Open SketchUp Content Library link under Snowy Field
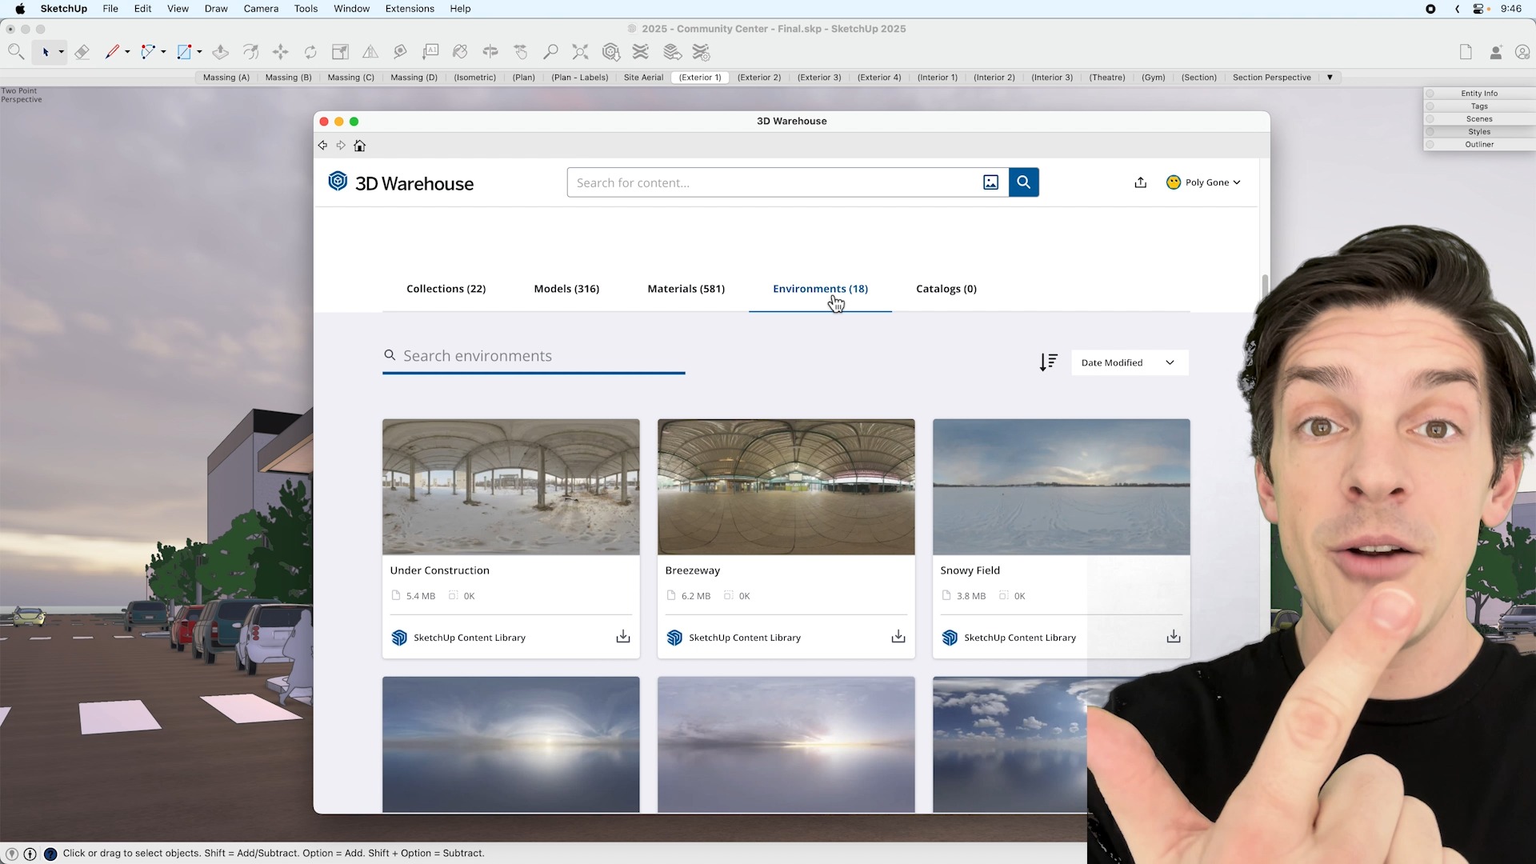Viewport: 1536px width, 864px height. pyautogui.click(x=1019, y=638)
